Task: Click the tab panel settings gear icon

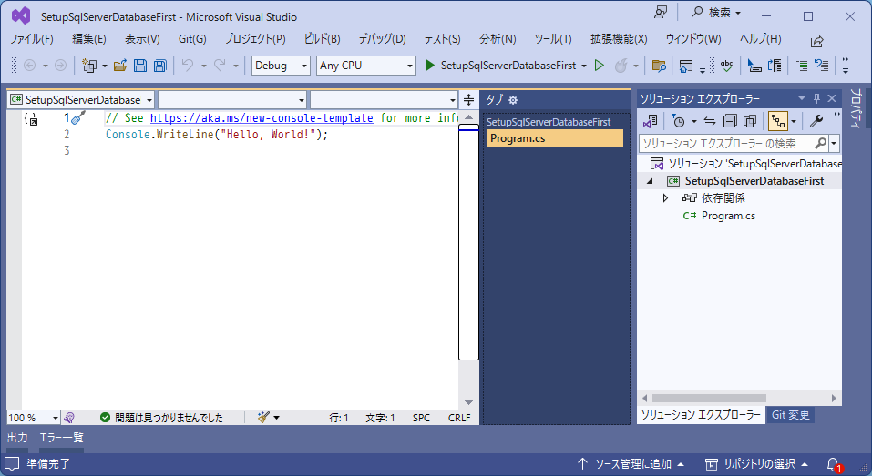Action: [513, 100]
